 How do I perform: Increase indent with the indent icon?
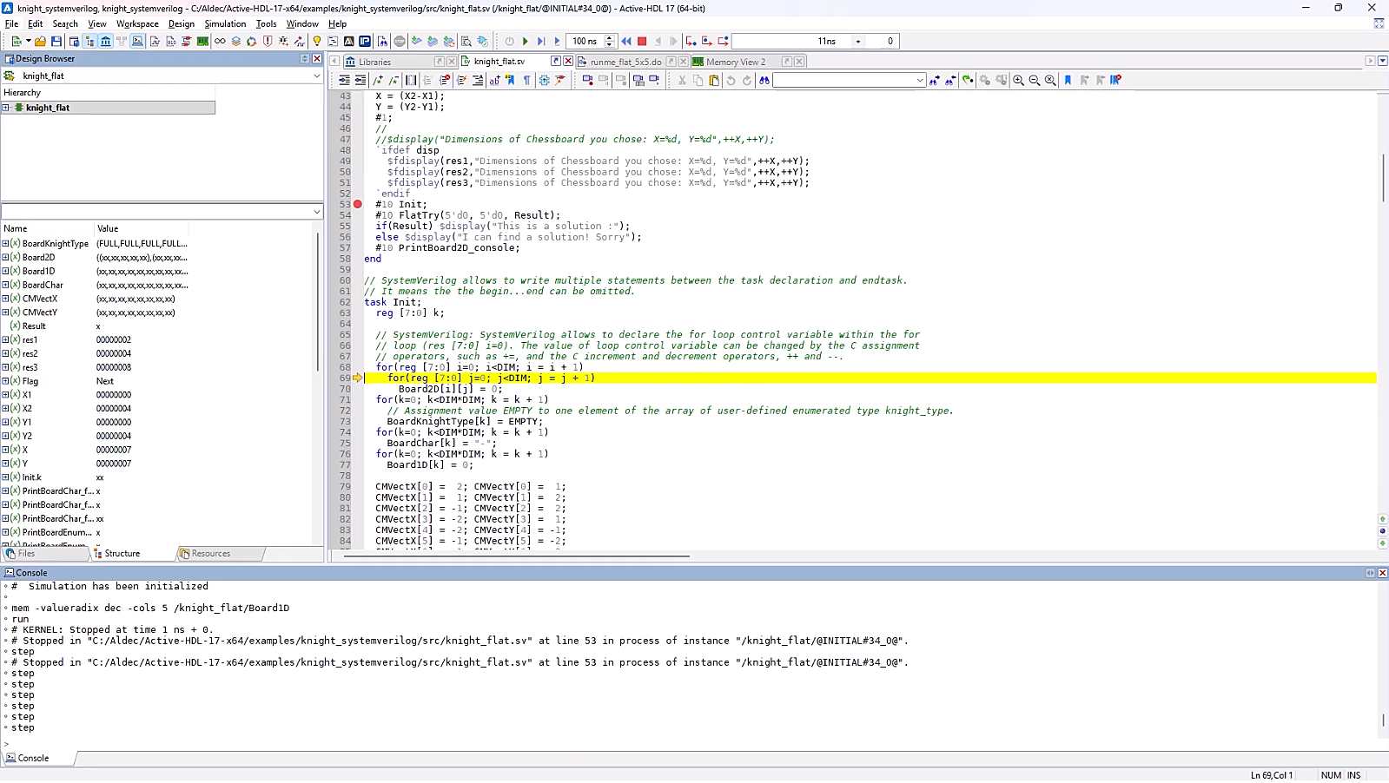click(x=344, y=80)
